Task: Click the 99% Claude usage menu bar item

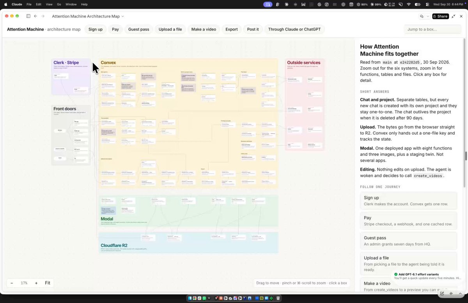Action: 375,4
